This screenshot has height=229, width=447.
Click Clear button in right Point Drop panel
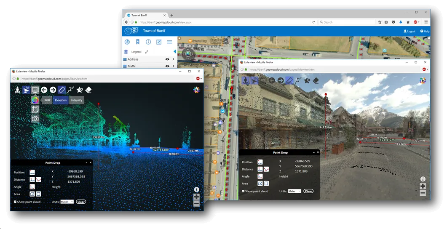pyautogui.click(x=308, y=191)
